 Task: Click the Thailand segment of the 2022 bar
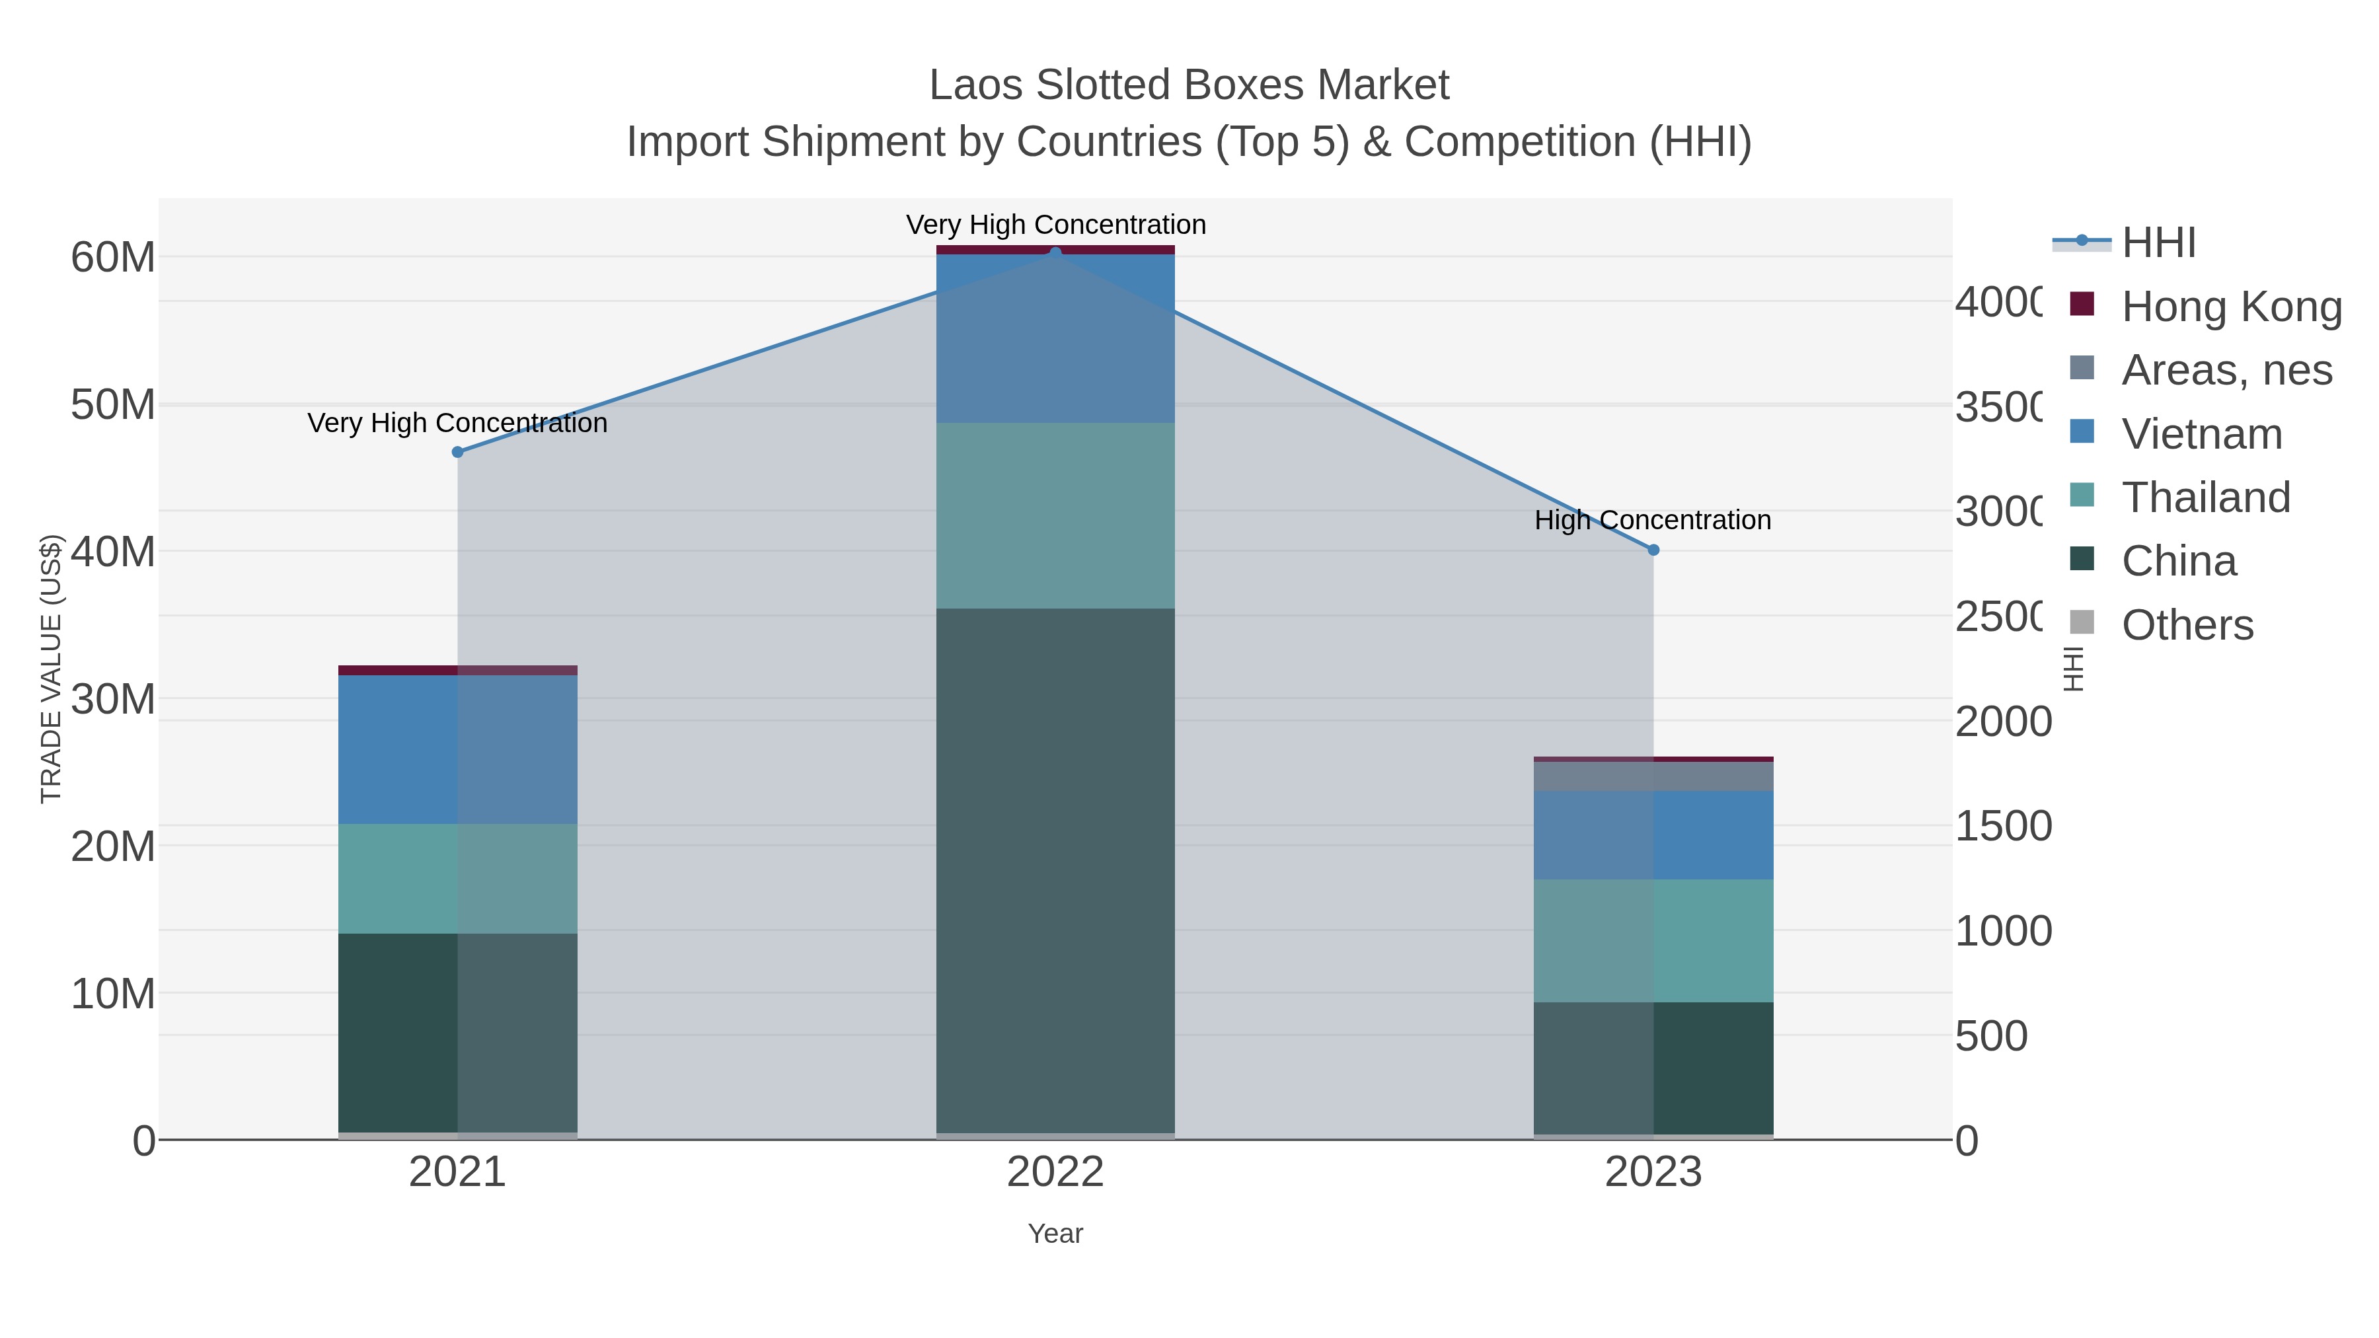coord(1055,516)
